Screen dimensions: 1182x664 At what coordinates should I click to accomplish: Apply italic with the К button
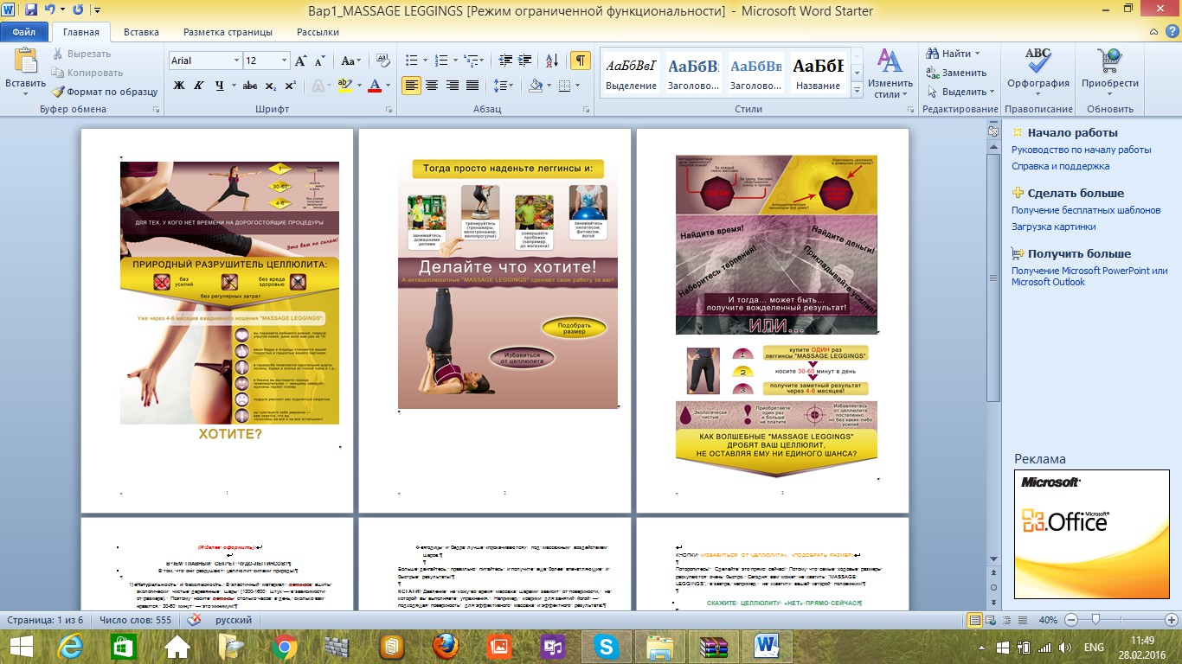(x=200, y=86)
